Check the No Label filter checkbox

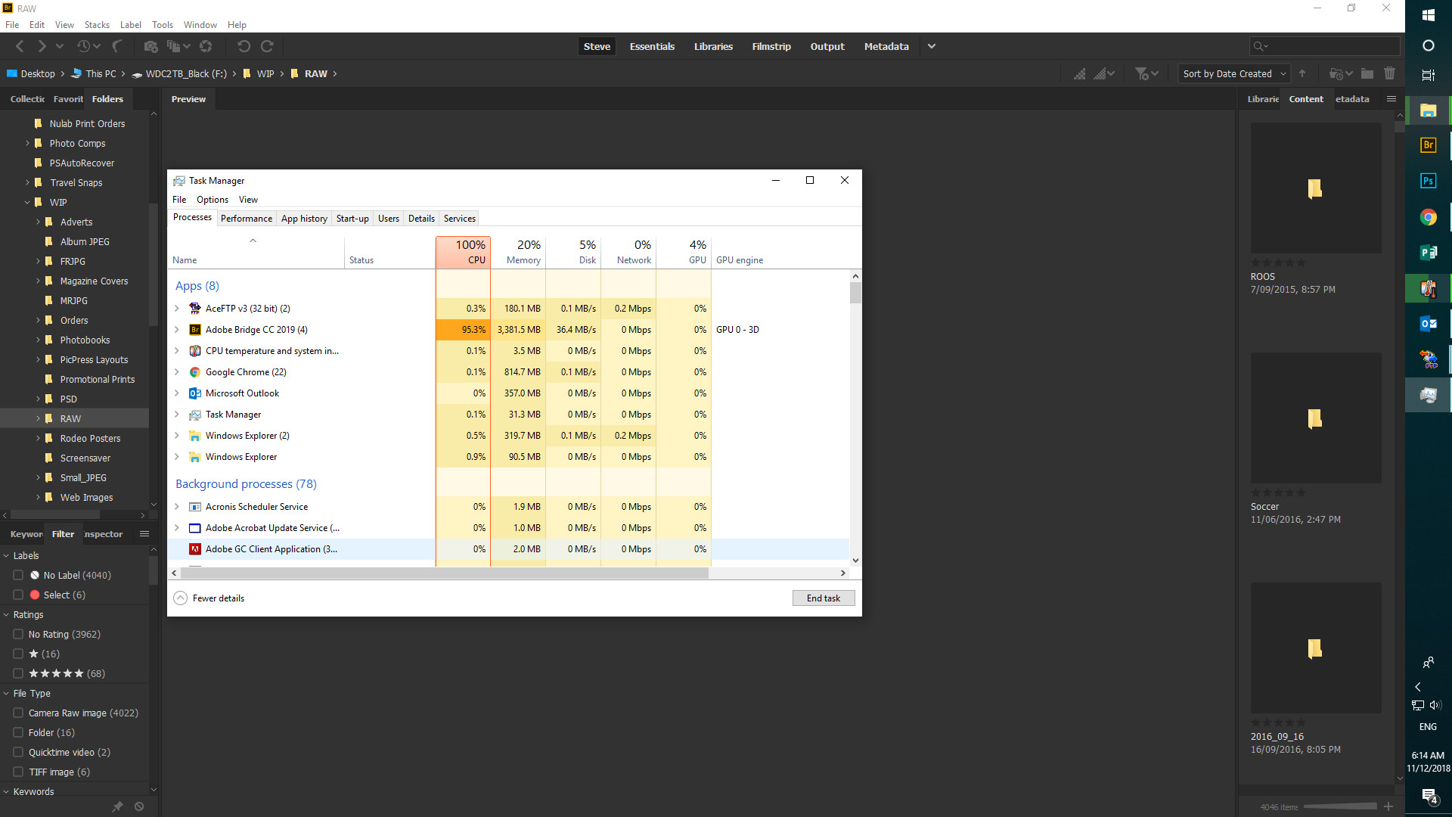[x=18, y=575]
